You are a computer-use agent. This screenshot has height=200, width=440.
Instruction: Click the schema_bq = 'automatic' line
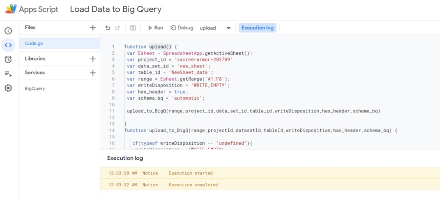[166, 98]
